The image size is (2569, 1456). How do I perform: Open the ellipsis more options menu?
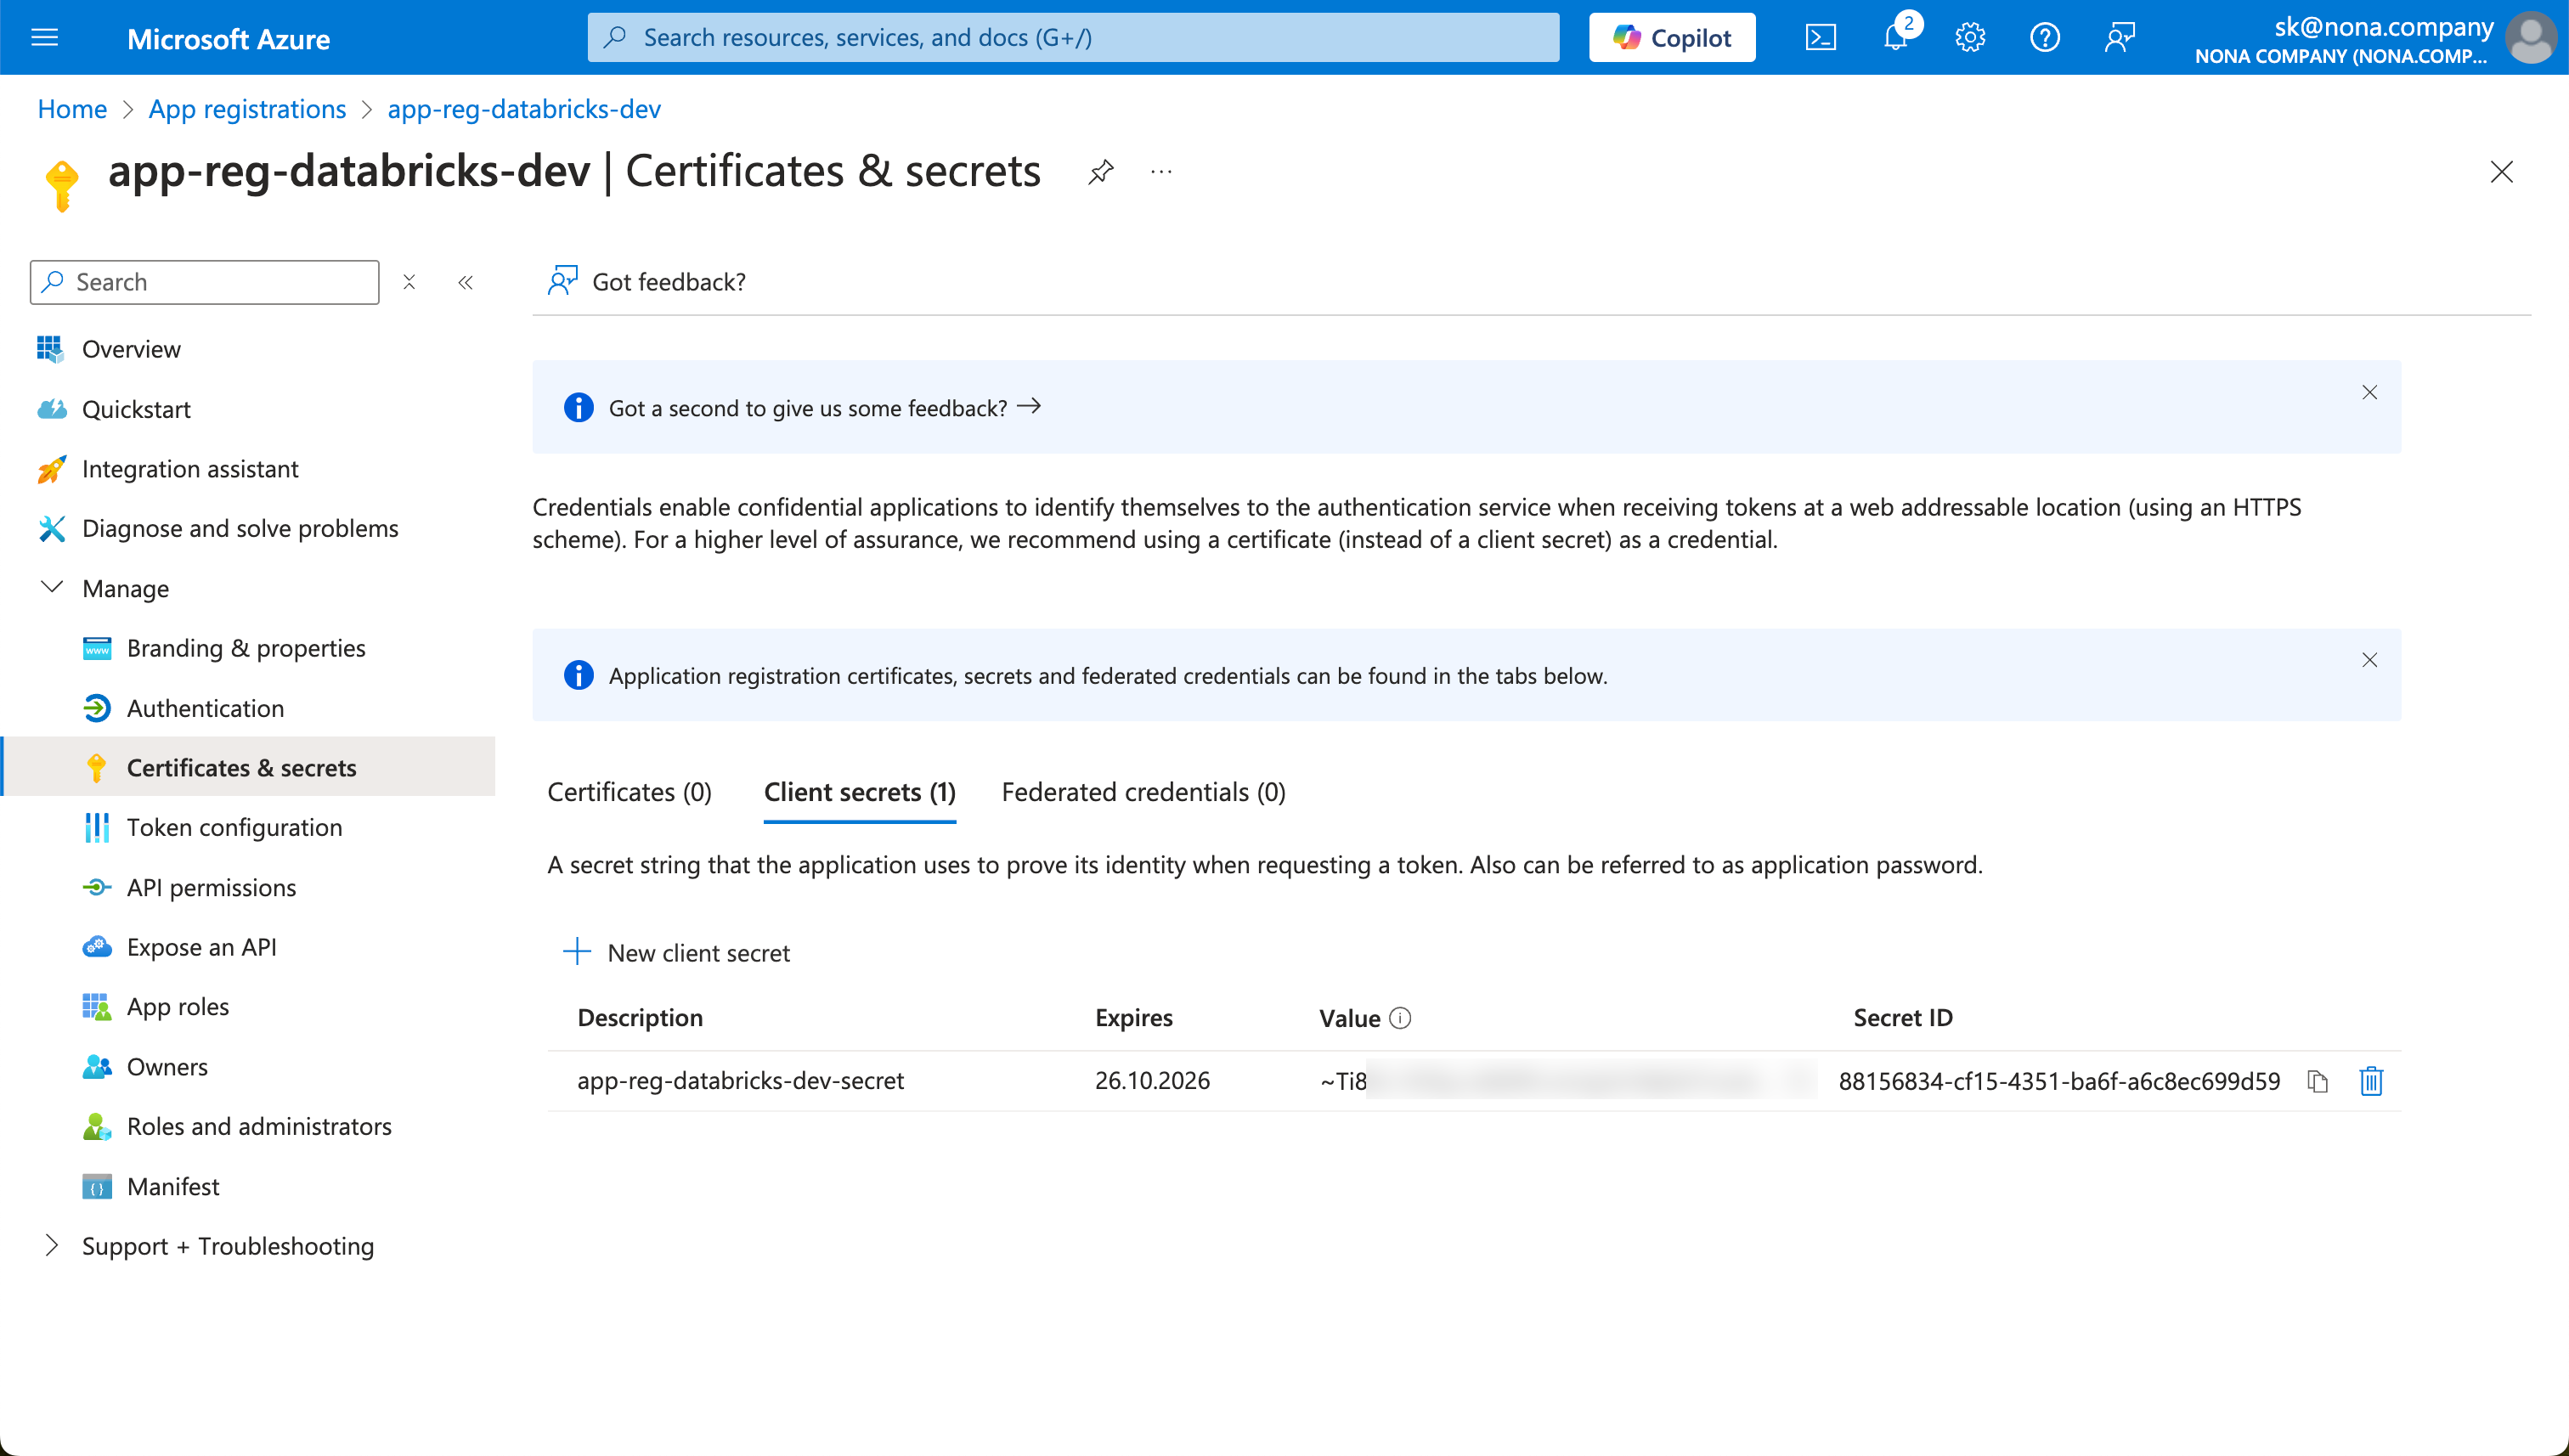1161,172
